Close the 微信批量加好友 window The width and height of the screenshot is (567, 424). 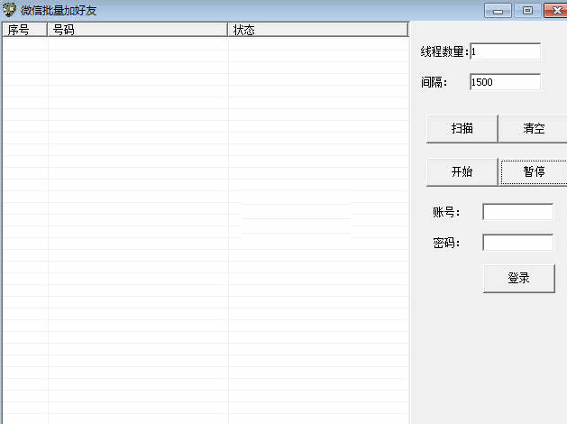point(556,11)
